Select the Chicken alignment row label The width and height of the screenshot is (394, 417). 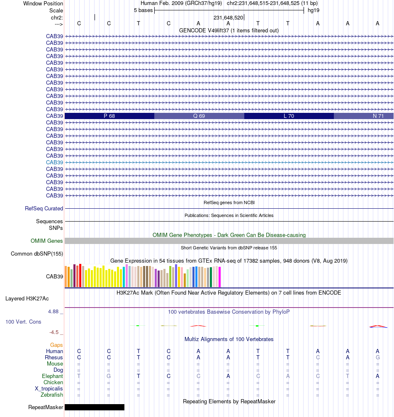click(x=53, y=382)
